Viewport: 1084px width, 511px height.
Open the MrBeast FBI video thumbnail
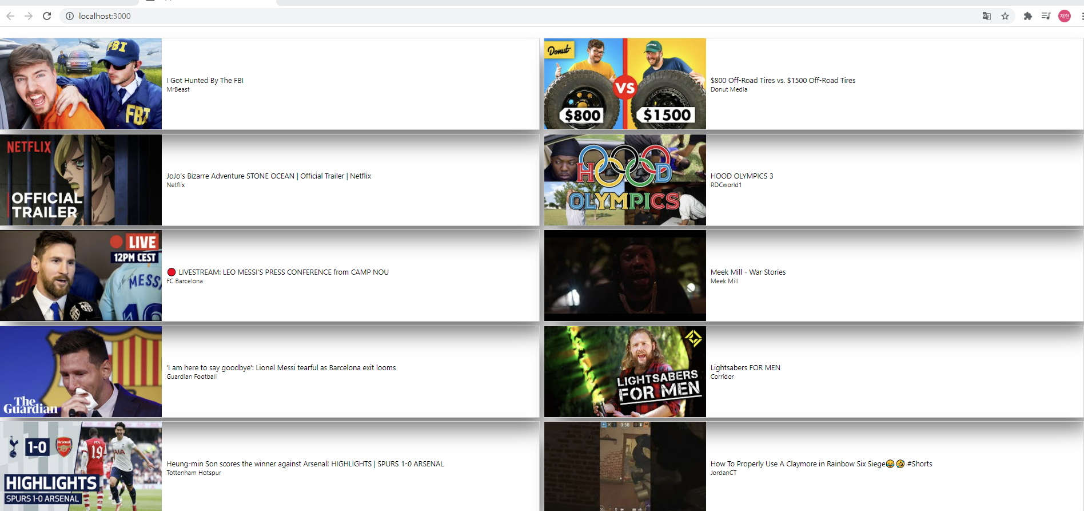click(x=81, y=84)
